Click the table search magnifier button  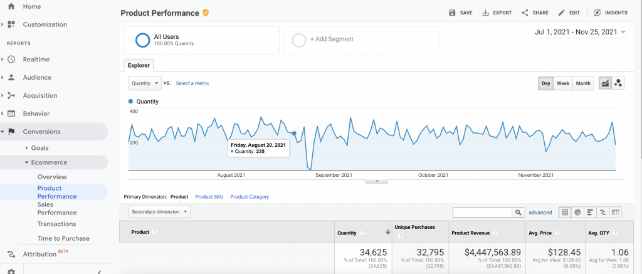click(x=518, y=212)
